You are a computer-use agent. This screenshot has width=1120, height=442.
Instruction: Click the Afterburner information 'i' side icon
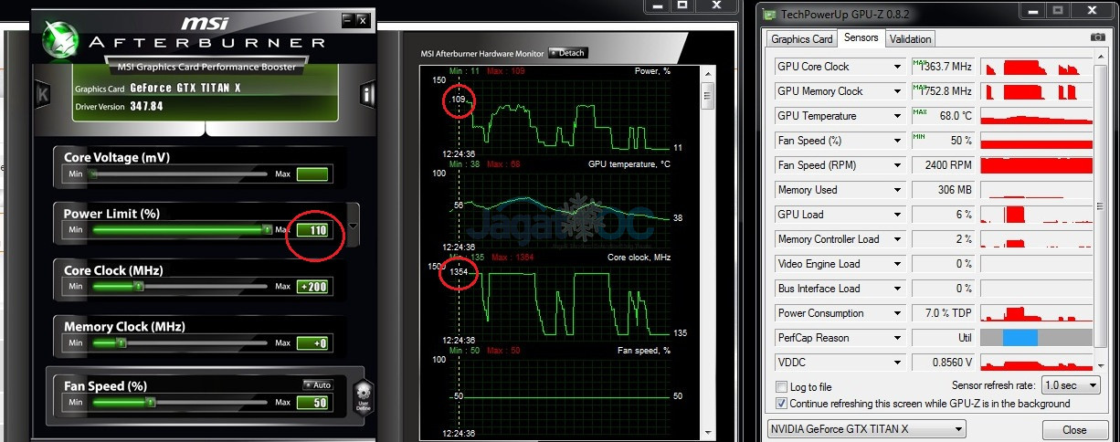(368, 94)
